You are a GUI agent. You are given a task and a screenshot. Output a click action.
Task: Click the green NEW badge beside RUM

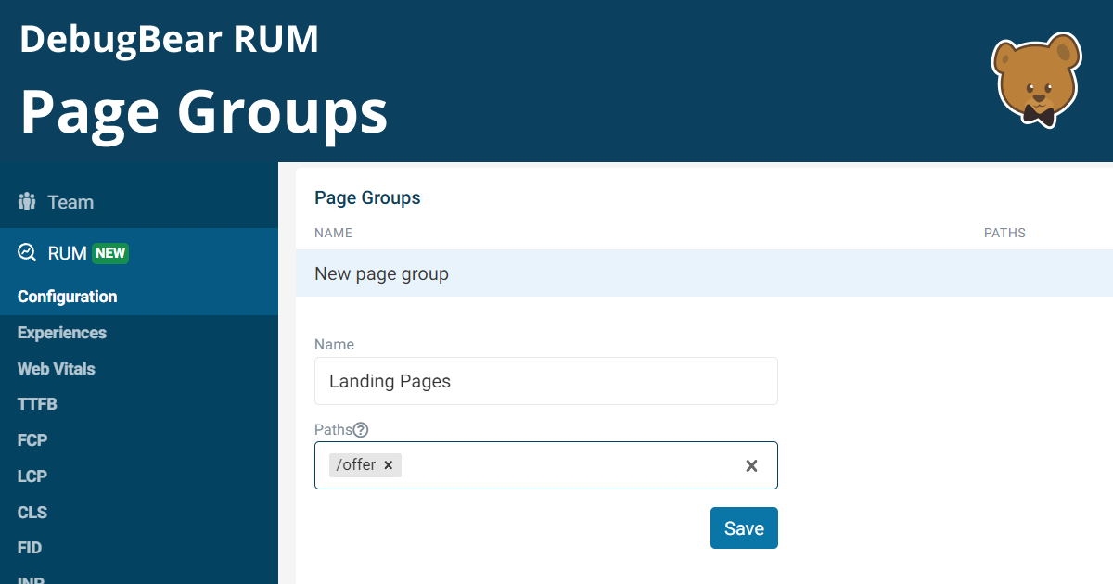tap(110, 252)
